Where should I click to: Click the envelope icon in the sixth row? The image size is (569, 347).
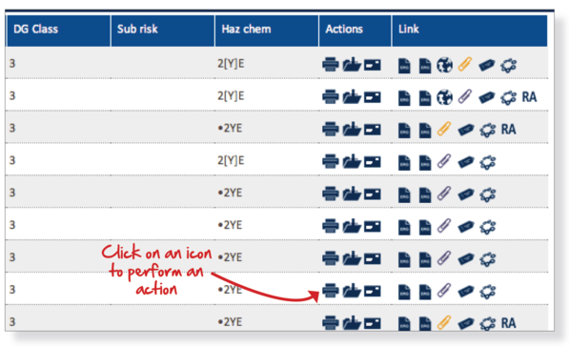click(x=373, y=227)
